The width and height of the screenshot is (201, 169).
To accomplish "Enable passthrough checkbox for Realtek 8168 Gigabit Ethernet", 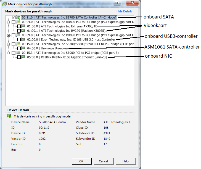I will pyautogui.click(x=19, y=57).
